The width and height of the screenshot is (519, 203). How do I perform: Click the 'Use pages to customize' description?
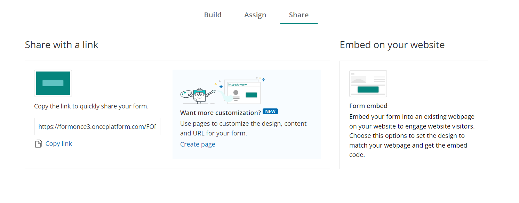point(243,128)
